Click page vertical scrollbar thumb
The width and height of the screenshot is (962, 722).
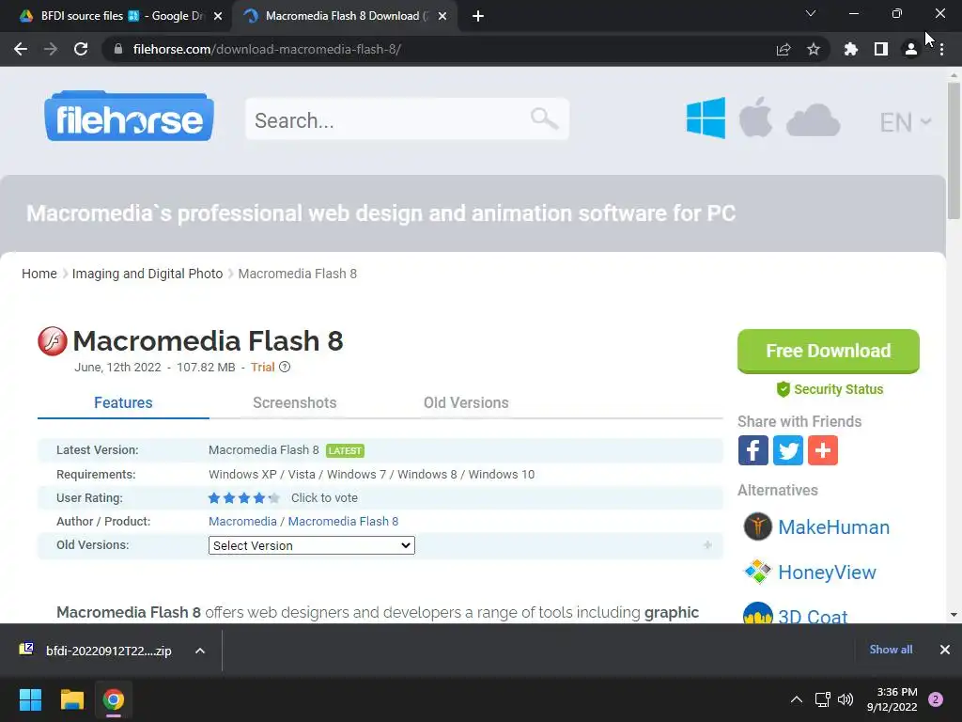(954, 150)
